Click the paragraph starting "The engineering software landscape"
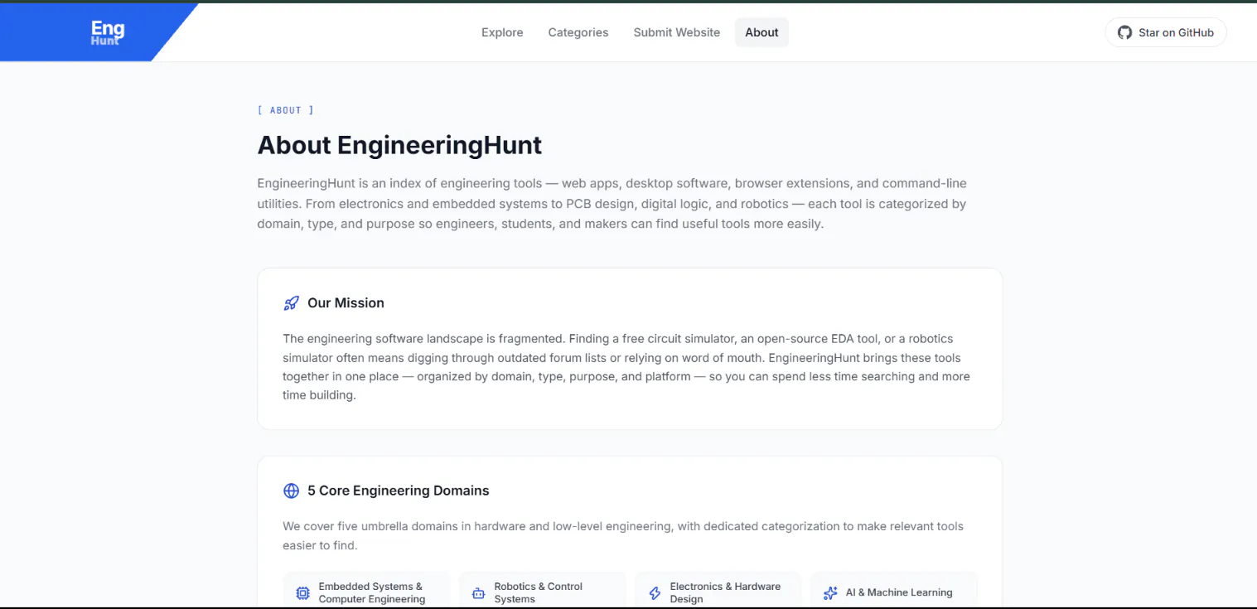This screenshot has height=609, width=1257. coord(626,367)
